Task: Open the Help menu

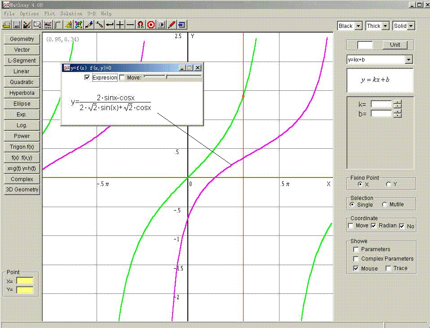Action: (106, 13)
